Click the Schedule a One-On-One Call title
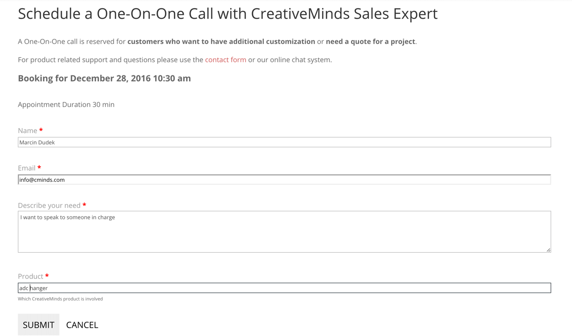572x336 pixels. (x=228, y=14)
